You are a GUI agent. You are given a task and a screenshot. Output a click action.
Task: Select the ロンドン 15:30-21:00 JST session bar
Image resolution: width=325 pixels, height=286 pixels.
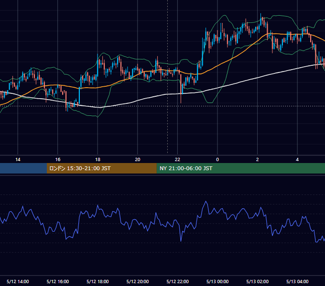point(101,168)
